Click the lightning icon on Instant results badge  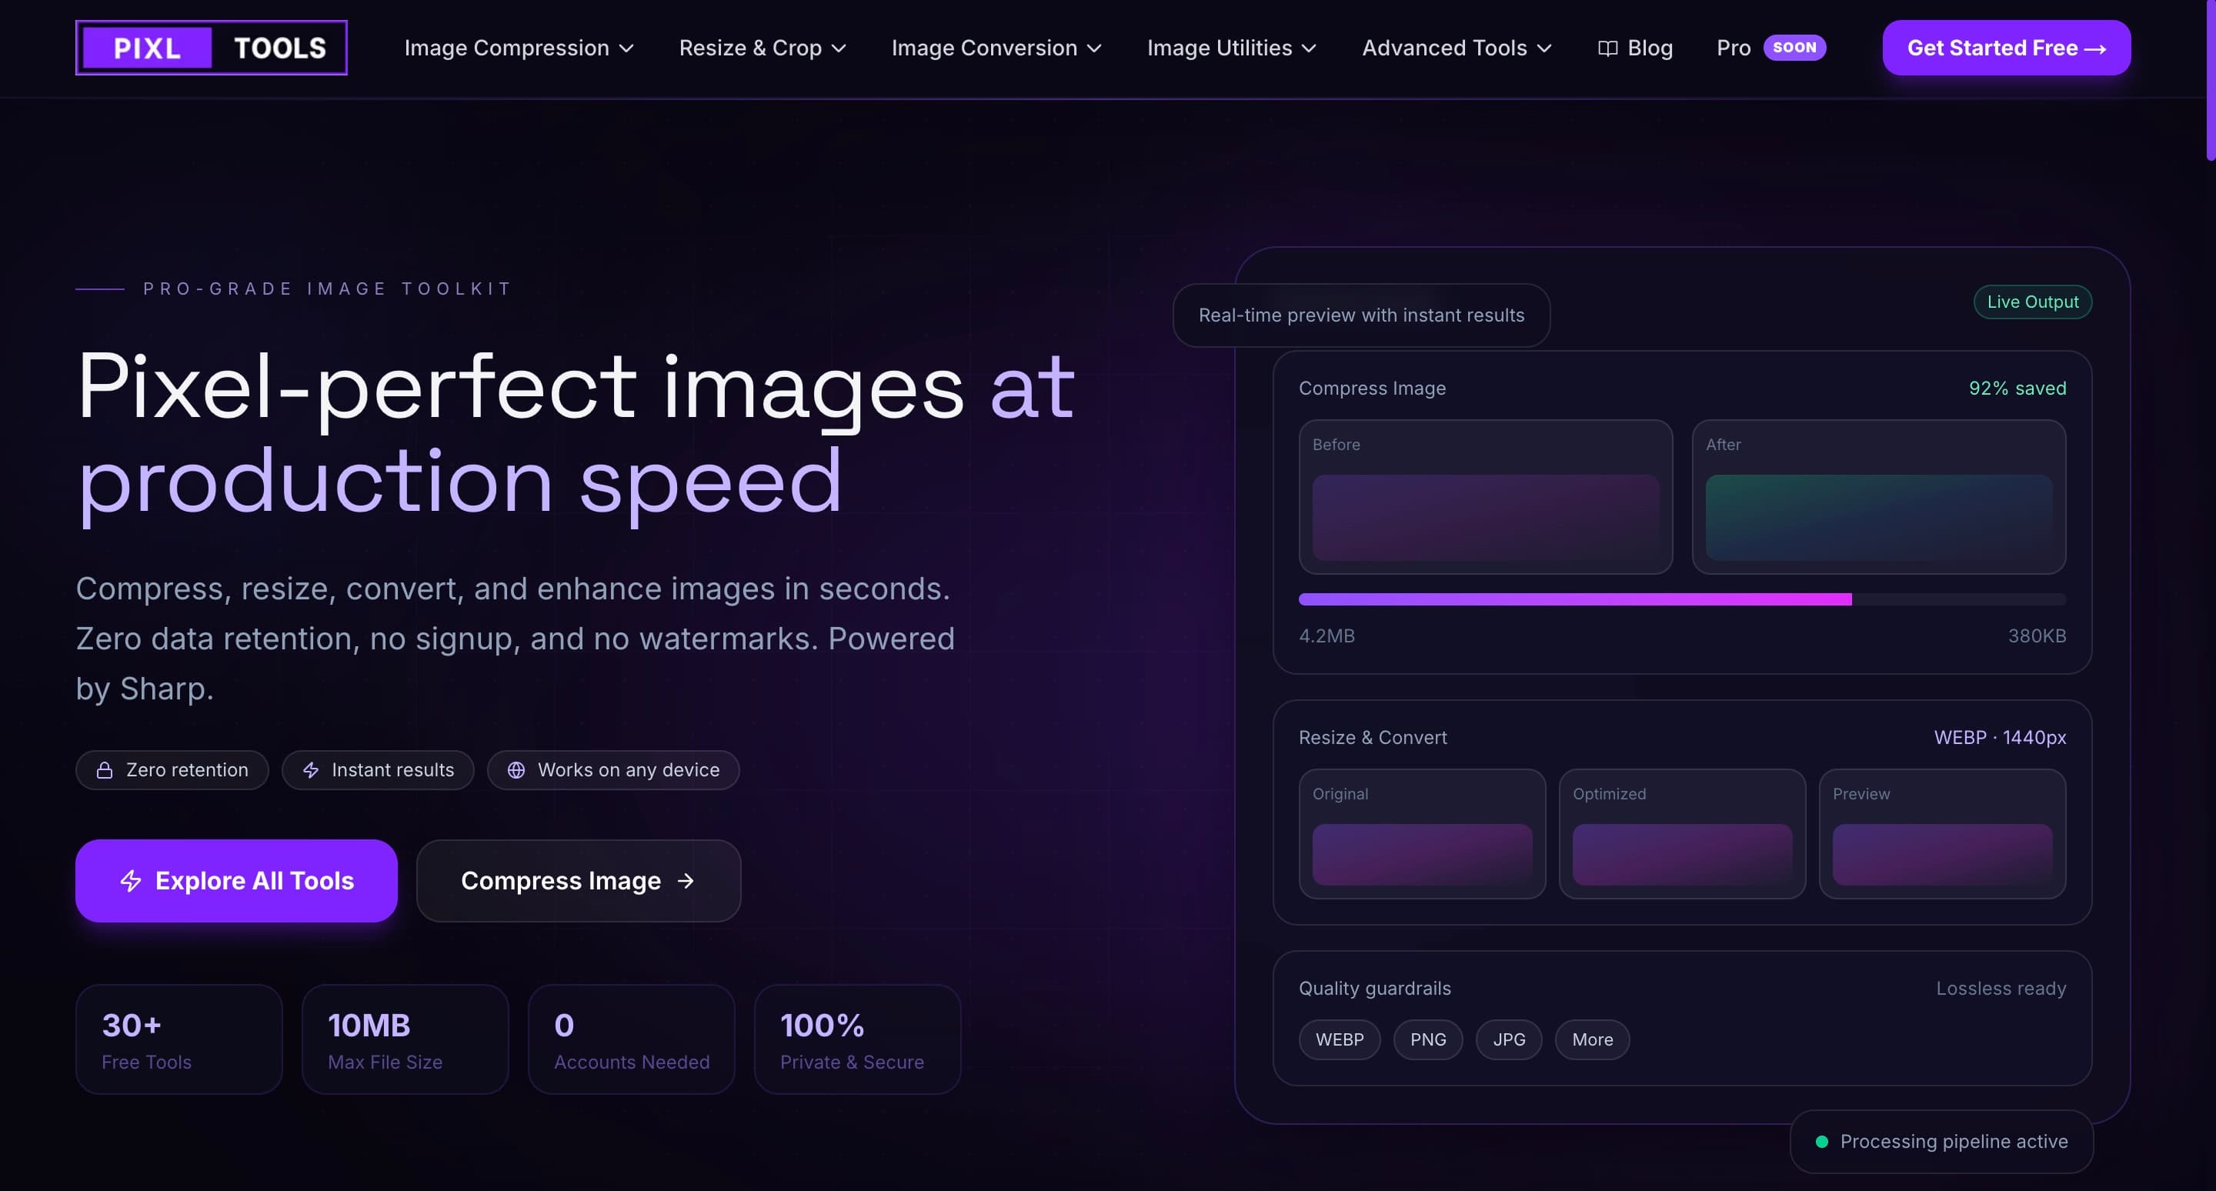[311, 769]
